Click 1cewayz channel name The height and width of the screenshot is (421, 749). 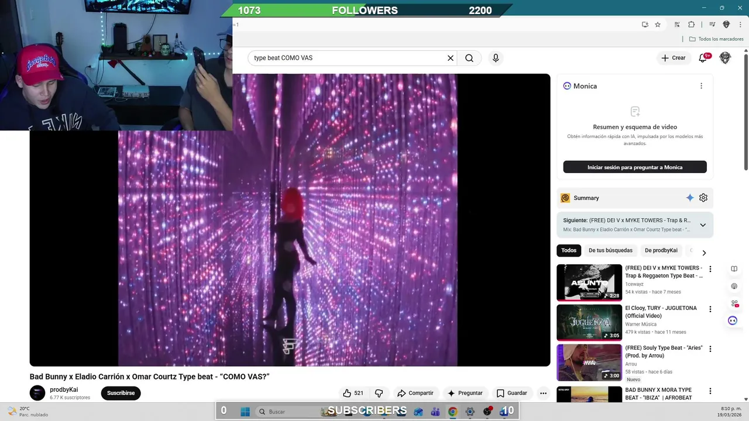[x=634, y=284]
